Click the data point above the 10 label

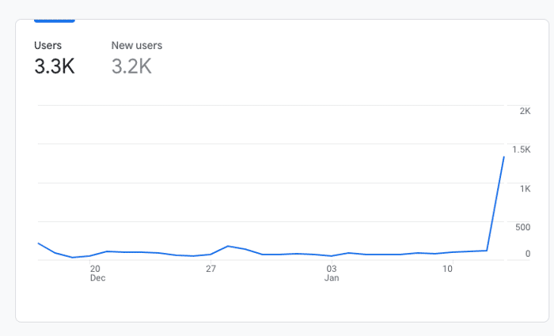pyautogui.click(x=453, y=252)
